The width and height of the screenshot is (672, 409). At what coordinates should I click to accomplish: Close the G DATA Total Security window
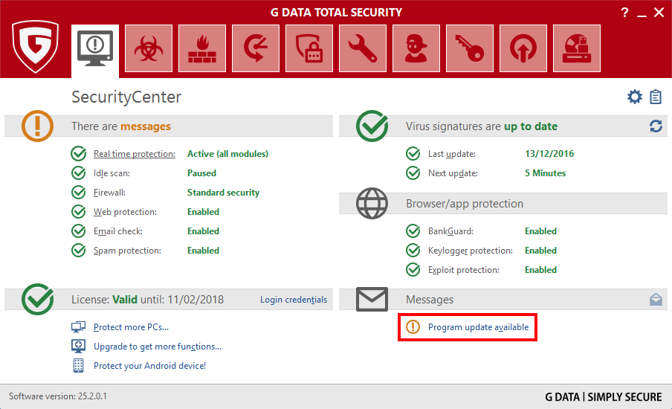[659, 13]
